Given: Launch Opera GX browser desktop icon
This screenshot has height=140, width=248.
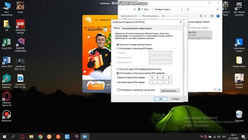Looking at the screenshot, I should [x=7, y=99].
